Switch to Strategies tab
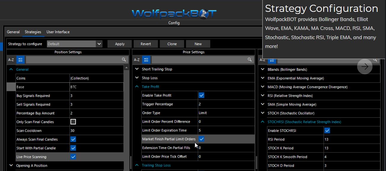Screen dimensions: 386x171 [33, 32]
